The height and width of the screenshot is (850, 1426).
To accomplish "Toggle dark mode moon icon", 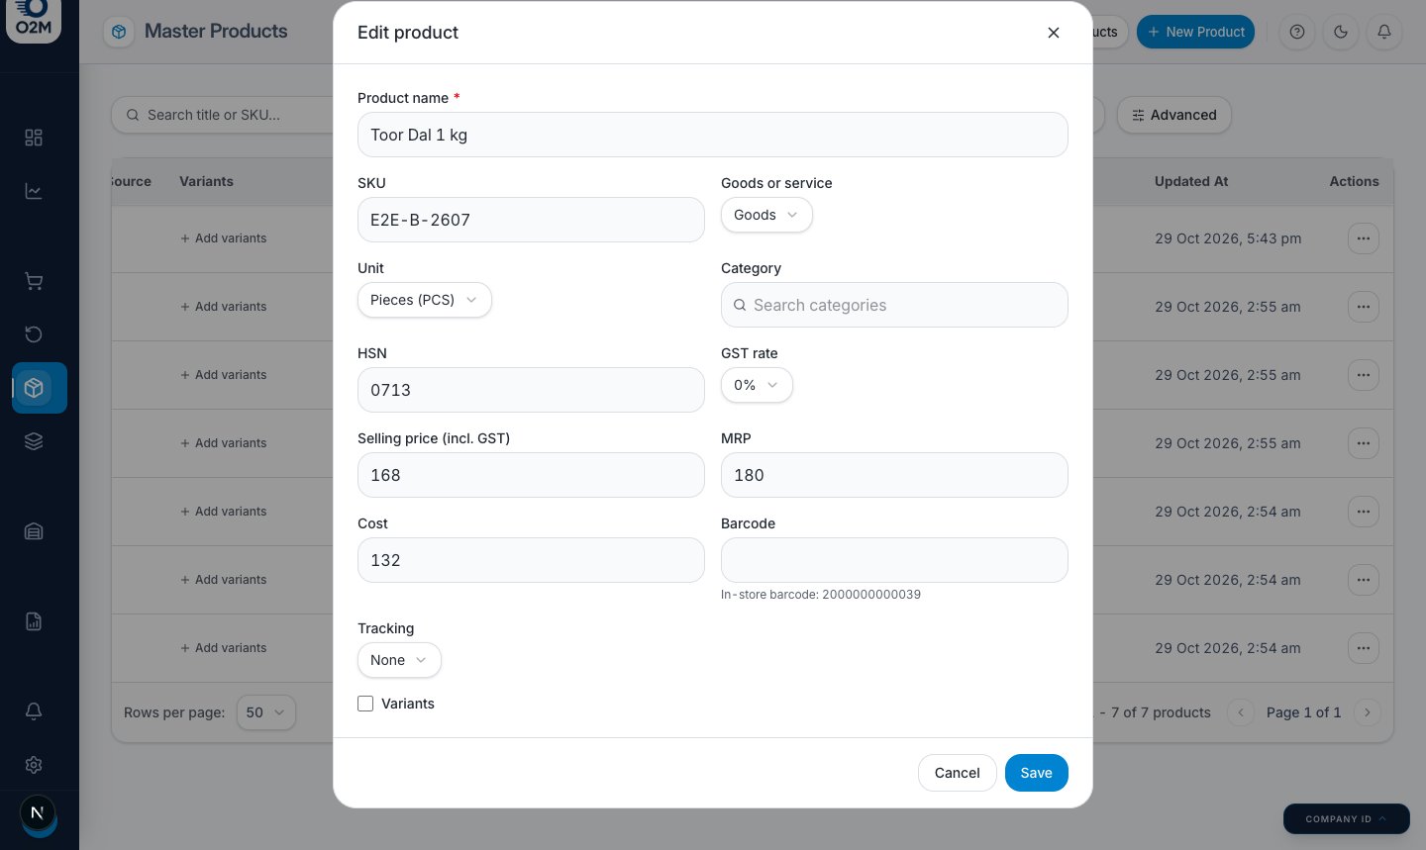I will (x=1341, y=32).
